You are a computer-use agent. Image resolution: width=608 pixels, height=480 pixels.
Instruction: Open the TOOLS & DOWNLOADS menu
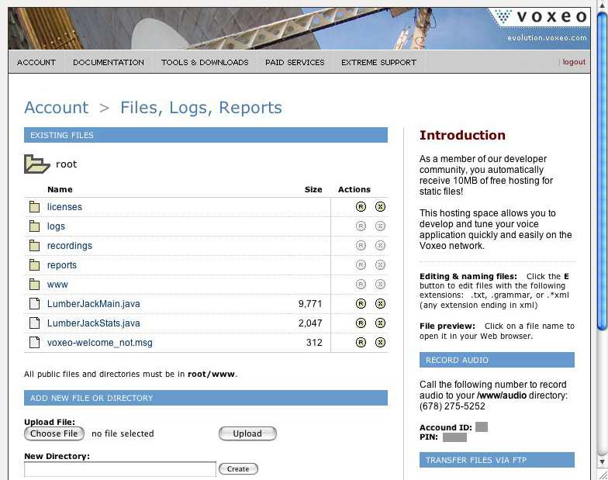pos(205,62)
